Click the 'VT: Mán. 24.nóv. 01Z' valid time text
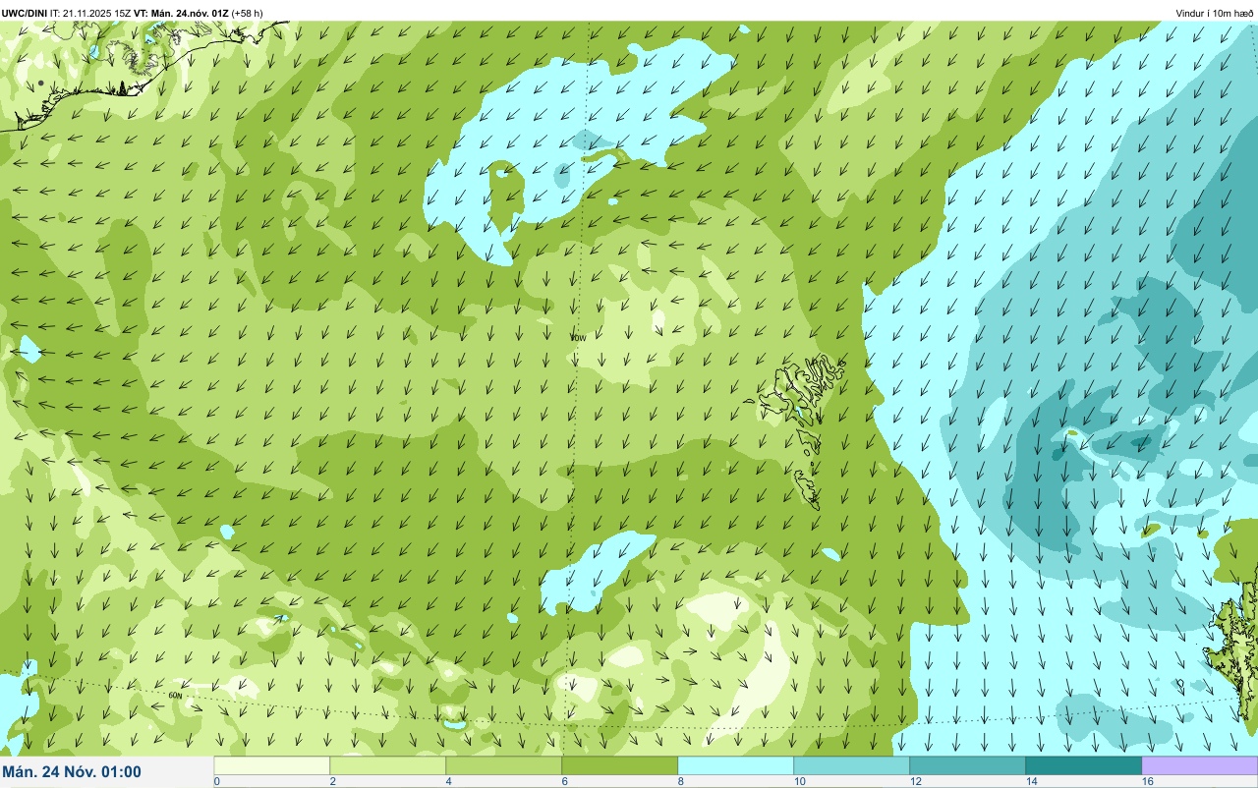Image resolution: width=1258 pixels, height=788 pixels. tap(182, 13)
